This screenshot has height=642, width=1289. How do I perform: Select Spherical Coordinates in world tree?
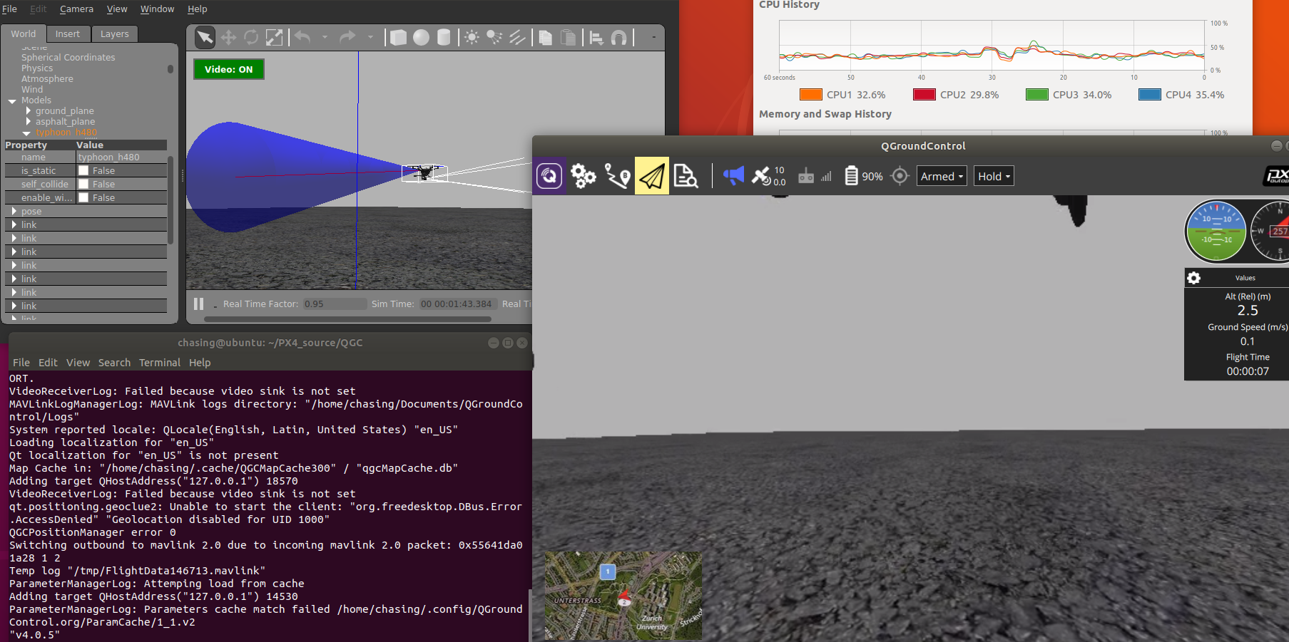point(68,58)
